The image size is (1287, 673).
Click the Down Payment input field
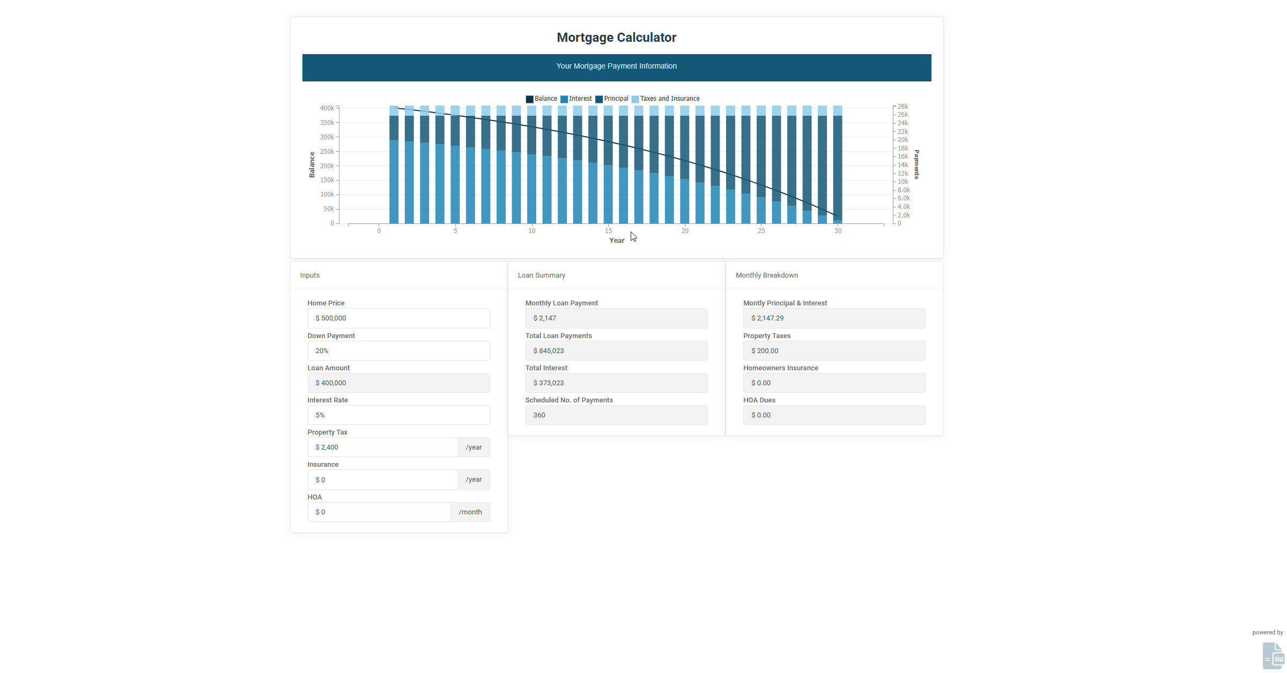[x=398, y=351]
